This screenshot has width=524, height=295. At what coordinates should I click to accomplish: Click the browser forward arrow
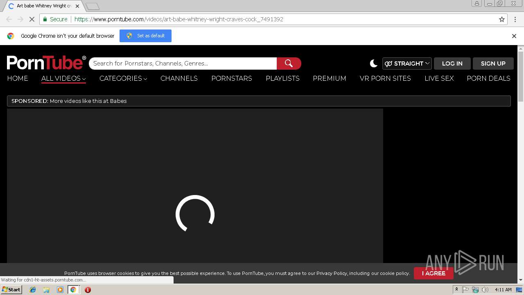point(20,19)
